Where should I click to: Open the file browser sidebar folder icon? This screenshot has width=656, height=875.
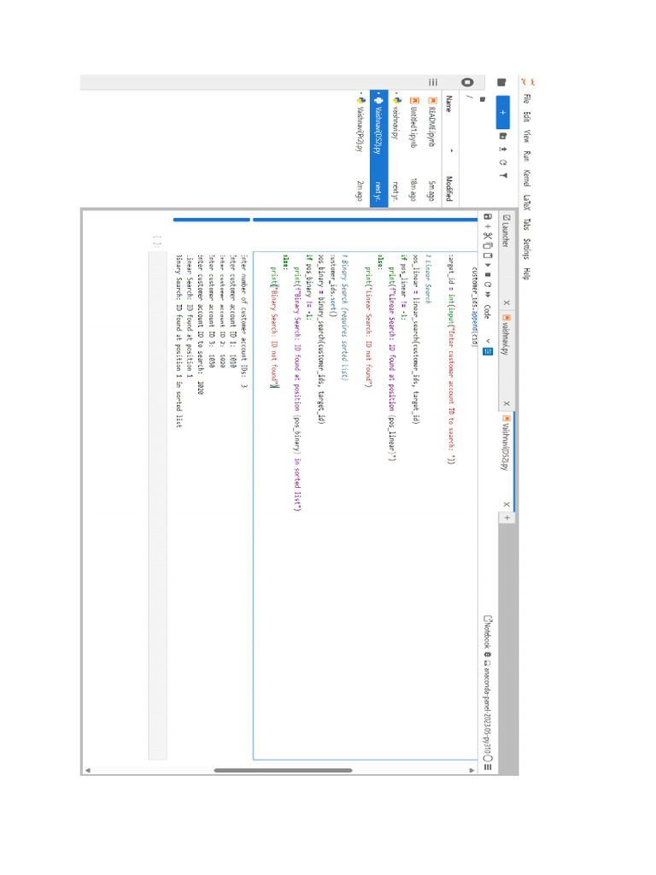tap(501, 82)
